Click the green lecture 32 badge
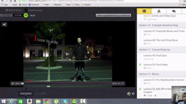 pos(26,15)
